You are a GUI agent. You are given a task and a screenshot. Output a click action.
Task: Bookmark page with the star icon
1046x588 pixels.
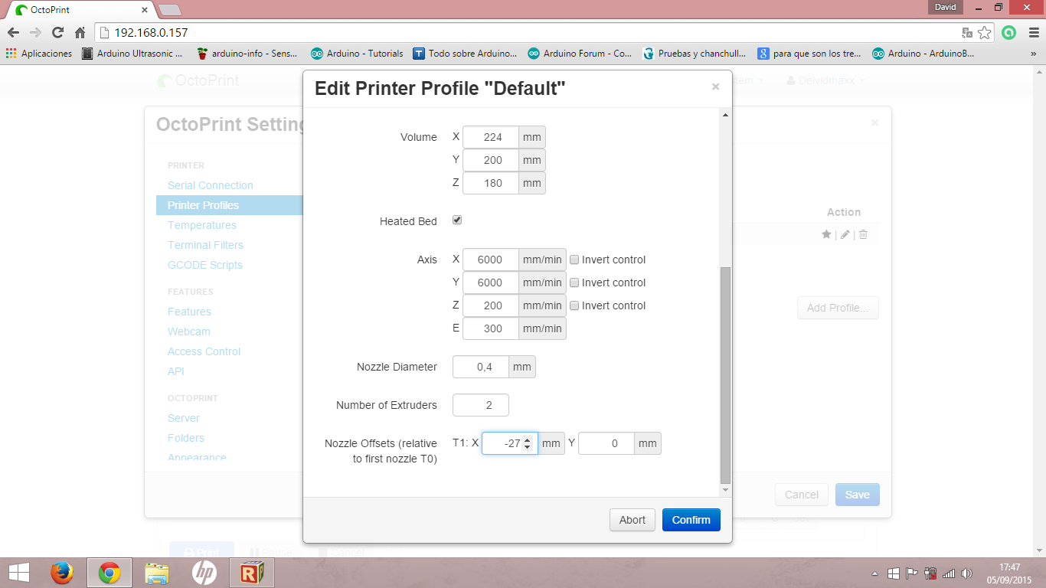point(985,33)
